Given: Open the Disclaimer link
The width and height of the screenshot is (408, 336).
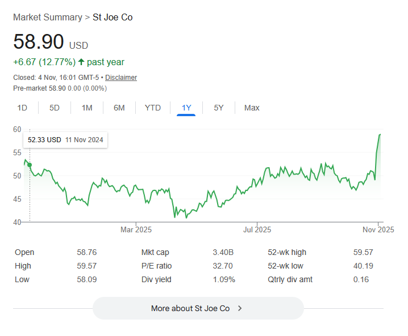Looking at the screenshot, I should click(x=121, y=78).
